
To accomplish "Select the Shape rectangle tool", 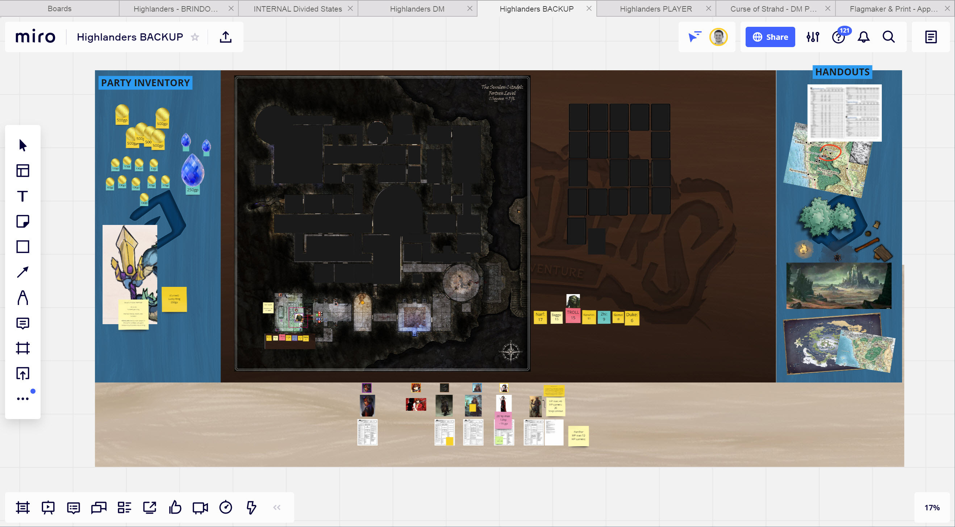I will point(22,247).
